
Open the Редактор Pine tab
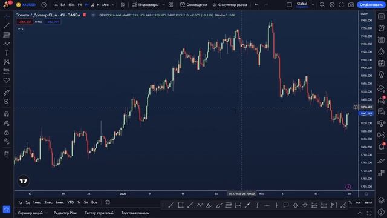[65, 213]
